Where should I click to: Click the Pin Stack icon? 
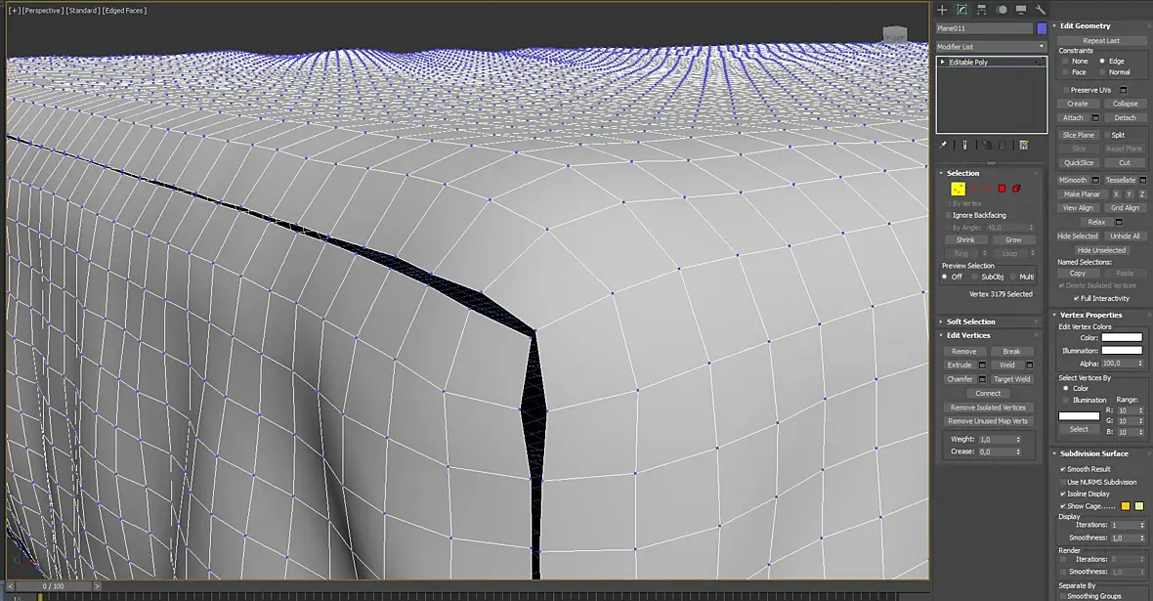943,145
